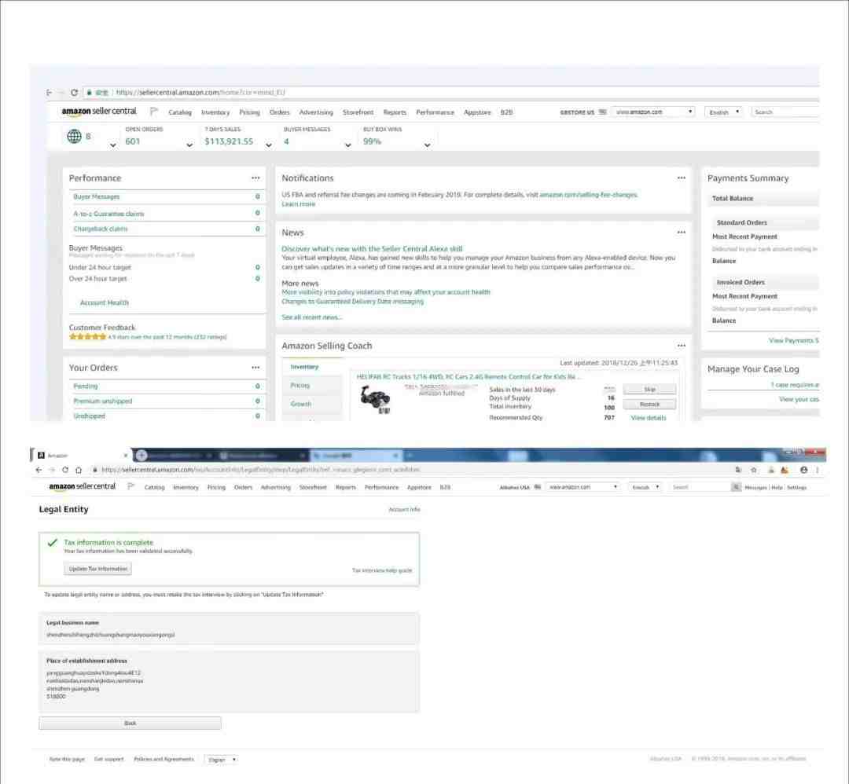Open the Amazon Selling Coach three-dot menu
Image resolution: width=849 pixels, height=784 pixels.
coord(681,346)
